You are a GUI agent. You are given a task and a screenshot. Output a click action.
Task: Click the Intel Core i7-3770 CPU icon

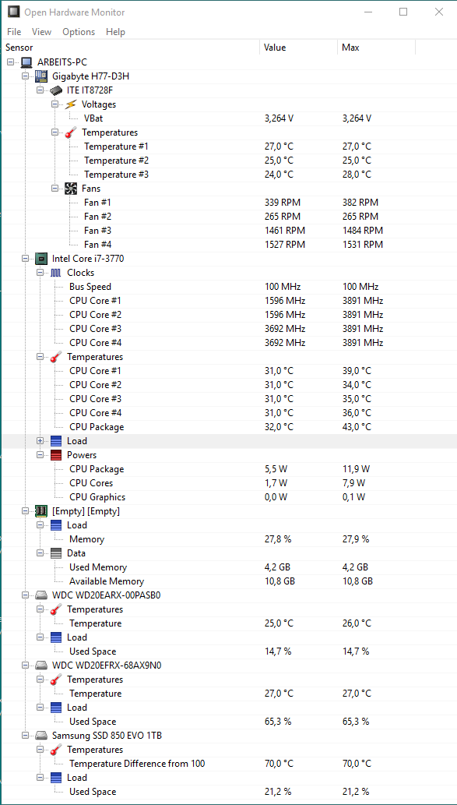coord(41,259)
